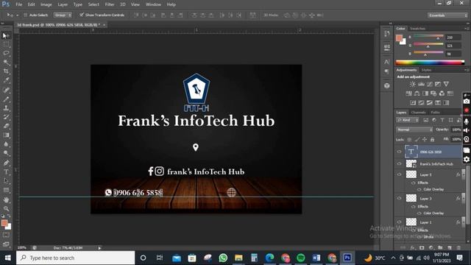Pick a color from the spectrum ramp
The image size is (471, 265).
coord(430,63)
